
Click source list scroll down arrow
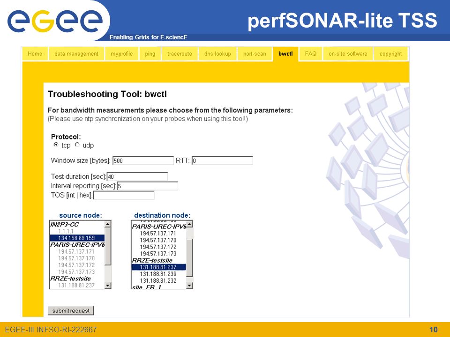pos(108,286)
